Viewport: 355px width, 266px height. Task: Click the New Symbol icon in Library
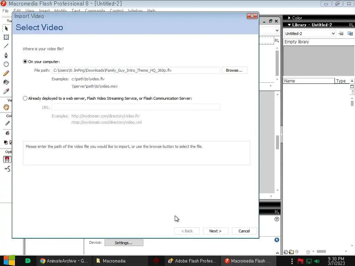[x=286, y=252]
